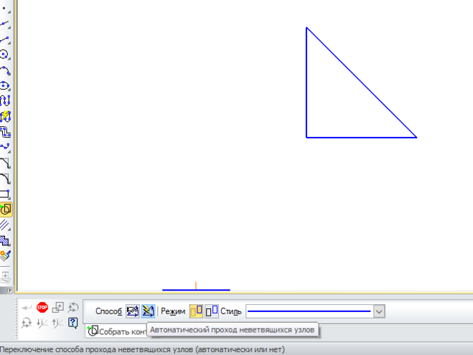473x355 pixels.
Task: Click the add-region squares icon
Action: coord(58,308)
